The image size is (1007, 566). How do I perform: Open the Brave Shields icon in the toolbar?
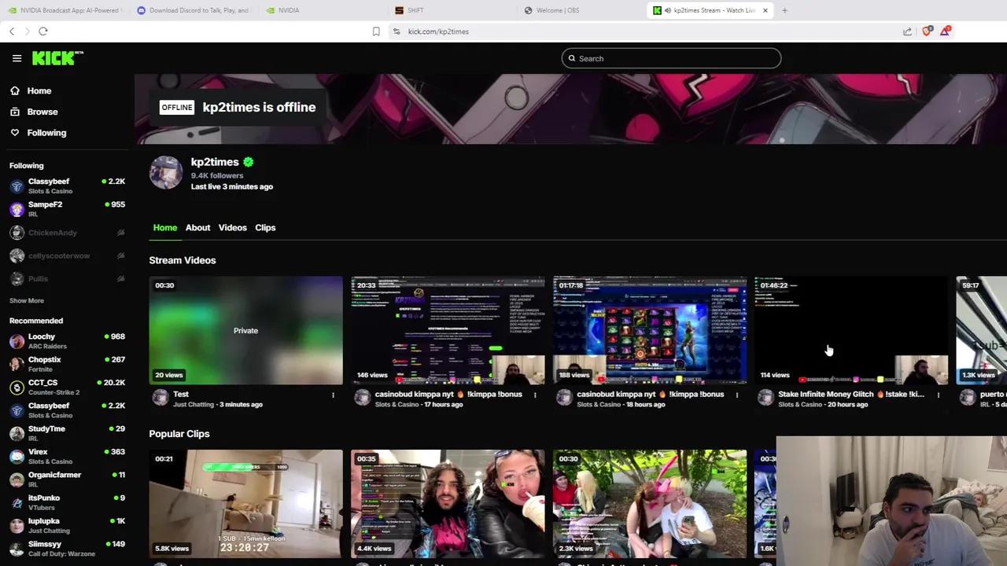[x=927, y=31]
